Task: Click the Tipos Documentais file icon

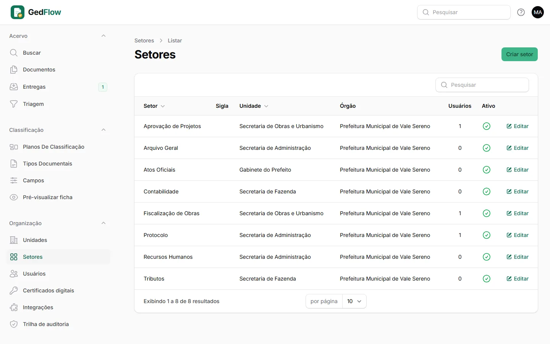Action: tap(14, 164)
